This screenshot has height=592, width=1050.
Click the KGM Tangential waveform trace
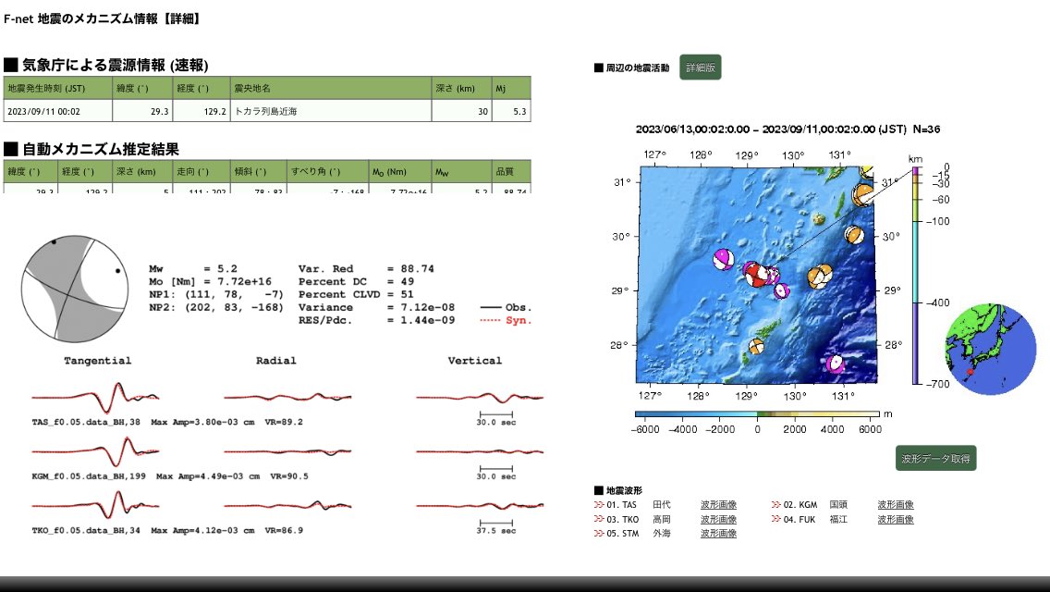(x=96, y=451)
